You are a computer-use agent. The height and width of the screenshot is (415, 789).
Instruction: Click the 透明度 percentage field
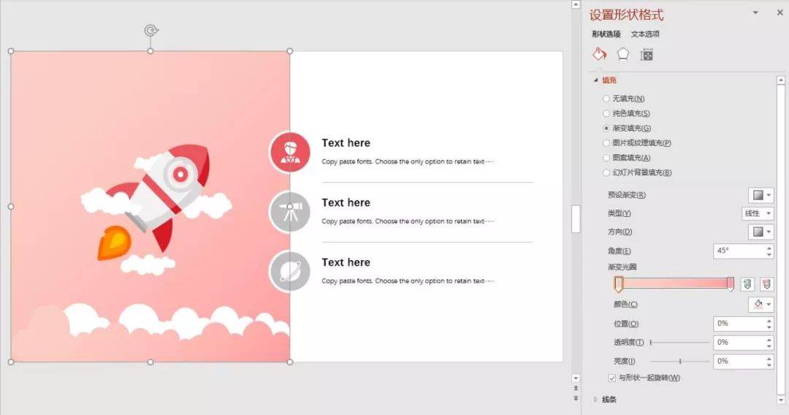tap(739, 343)
